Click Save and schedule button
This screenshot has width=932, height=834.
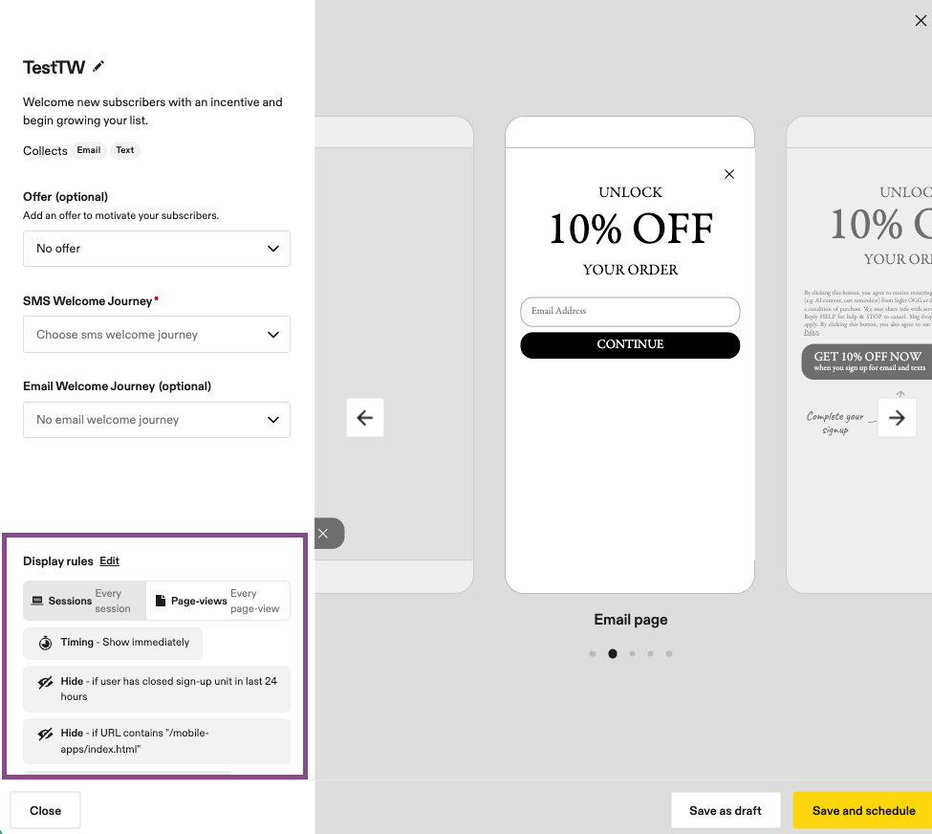tap(863, 811)
